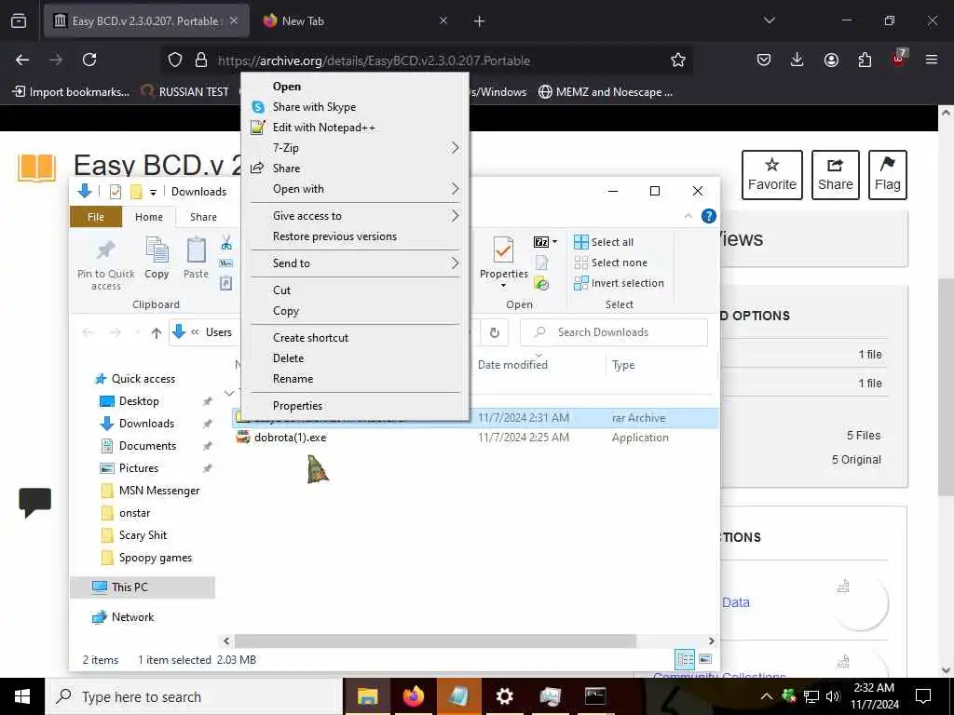
Task: Click the Pocket save icon in Firefox toolbar
Action: tap(764, 60)
